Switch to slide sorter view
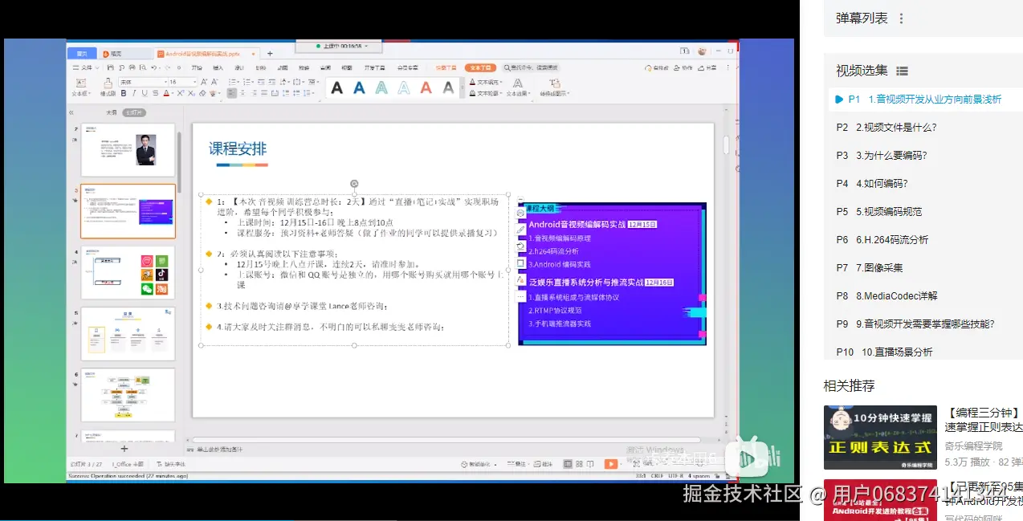Viewport: 1023px width, 521px height. (579, 464)
